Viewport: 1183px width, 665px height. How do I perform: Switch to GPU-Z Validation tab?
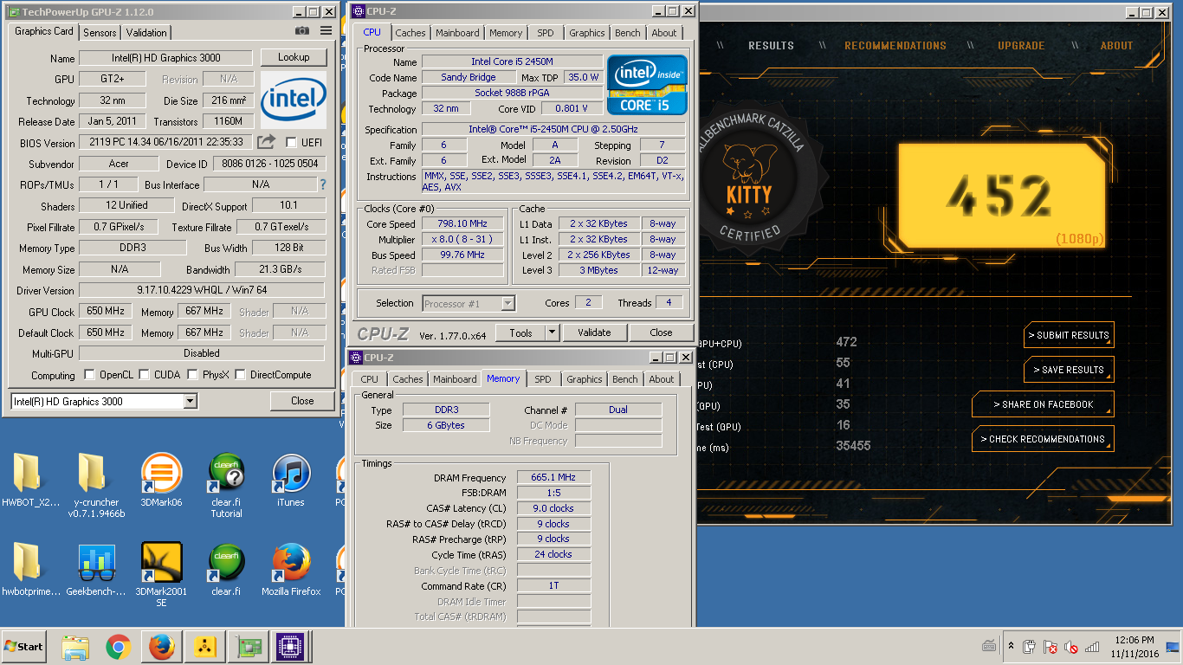(x=146, y=32)
